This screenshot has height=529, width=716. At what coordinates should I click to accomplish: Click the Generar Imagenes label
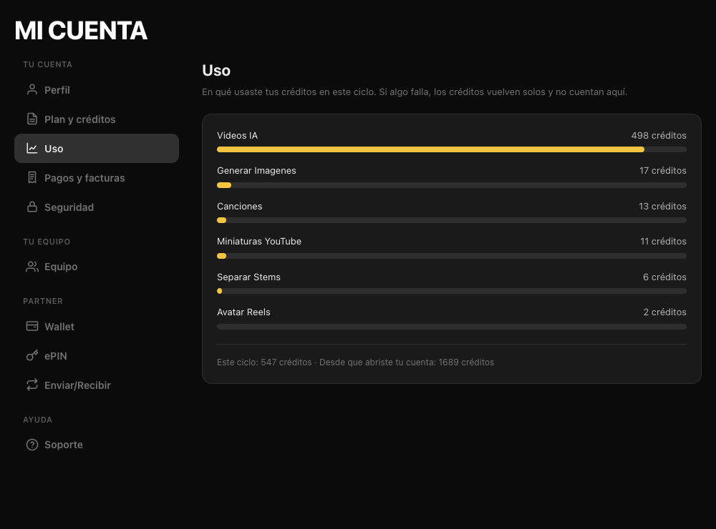(256, 171)
